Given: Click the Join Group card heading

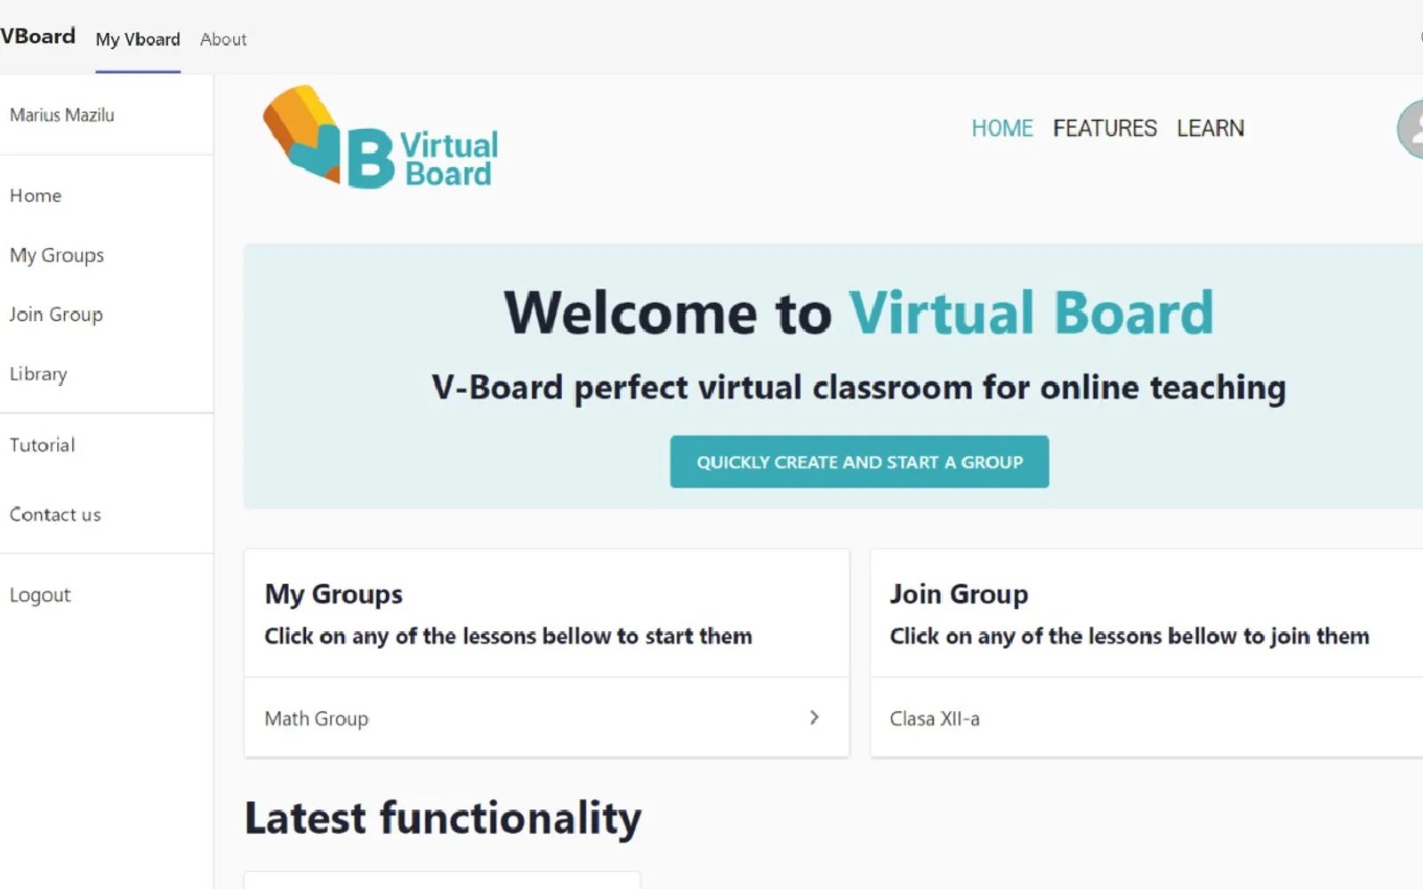Looking at the screenshot, I should [x=959, y=594].
